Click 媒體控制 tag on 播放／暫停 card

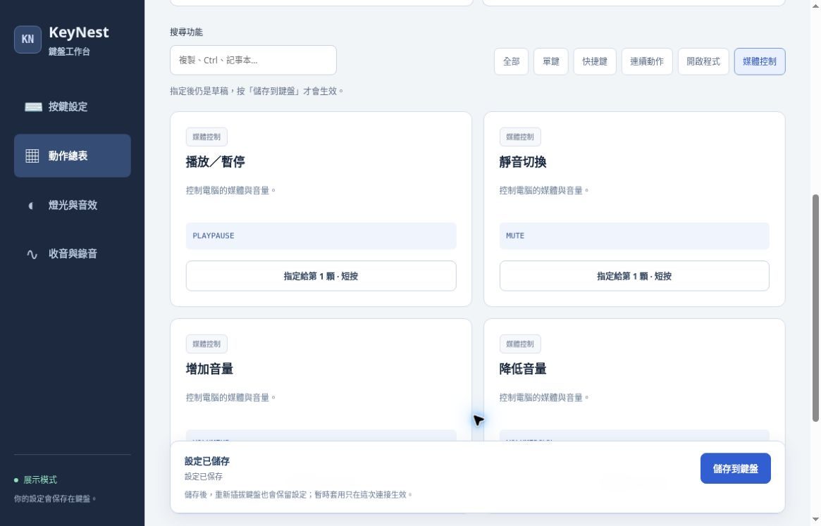point(206,137)
